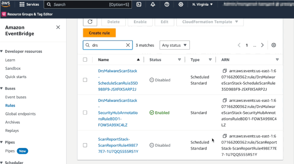Clear the drs search filter

pyautogui.click(x=128, y=45)
